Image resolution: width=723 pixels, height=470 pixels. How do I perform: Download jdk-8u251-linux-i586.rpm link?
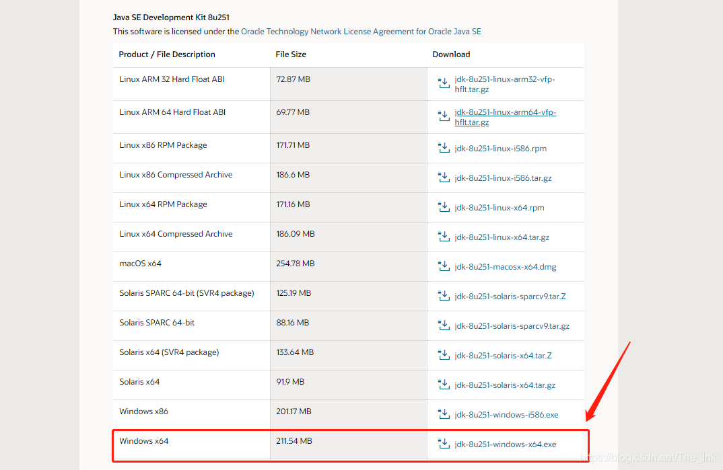(x=500, y=148)
